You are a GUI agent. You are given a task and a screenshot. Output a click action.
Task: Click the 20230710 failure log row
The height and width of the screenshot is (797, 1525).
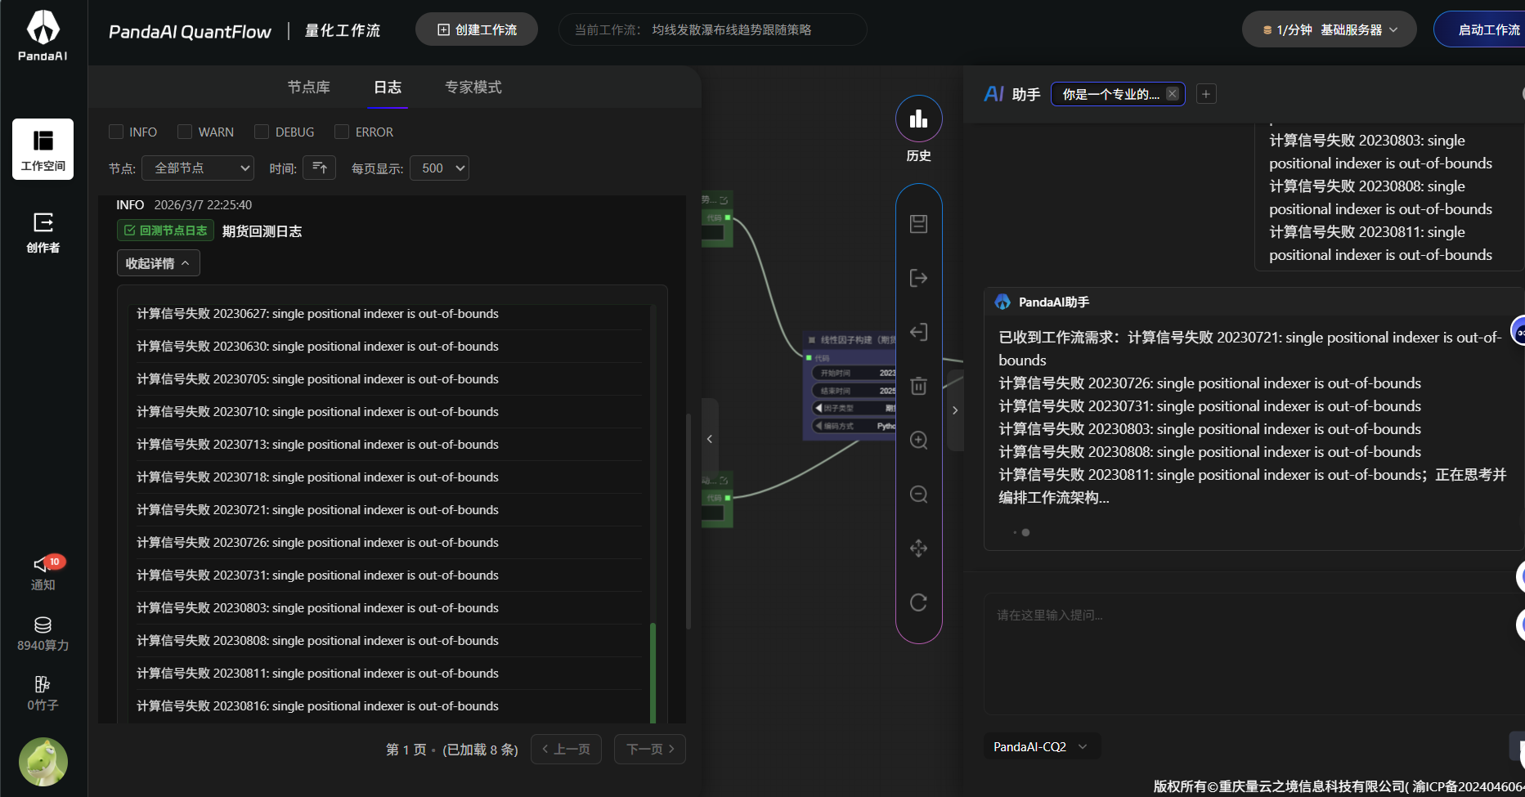pyautogui.click(x=388, y=412)
